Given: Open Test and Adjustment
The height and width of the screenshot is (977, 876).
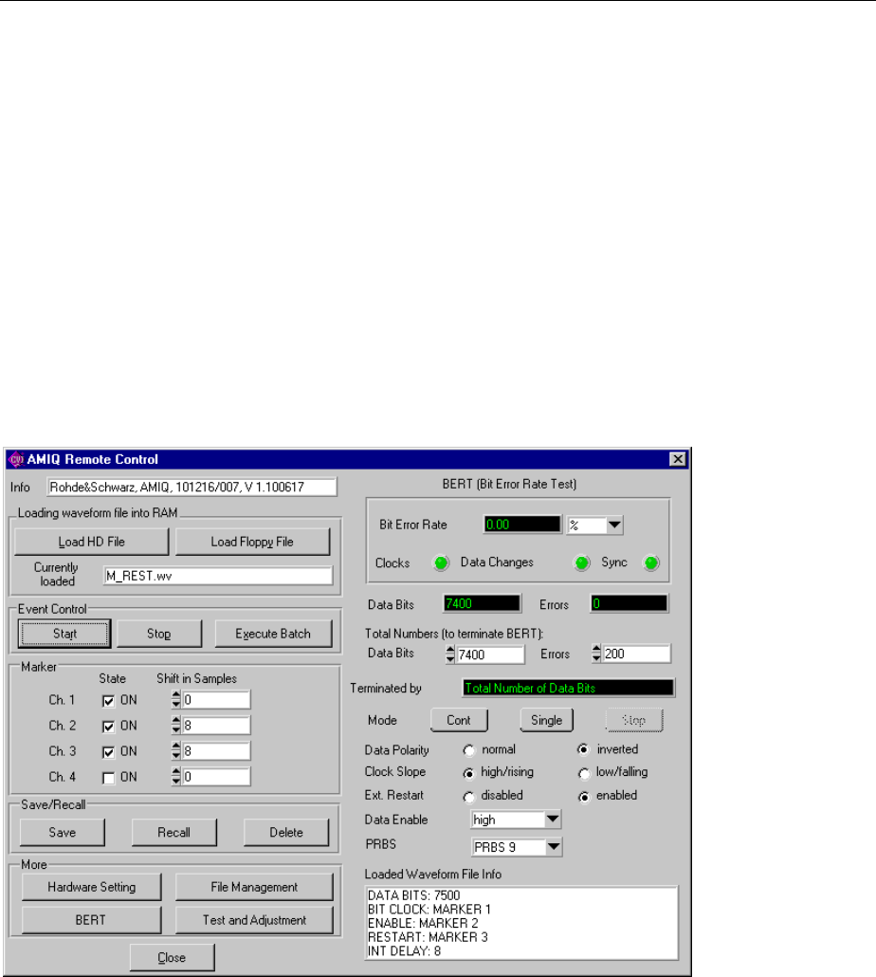Looking at the screenshot, I should [x=254, y=920].
